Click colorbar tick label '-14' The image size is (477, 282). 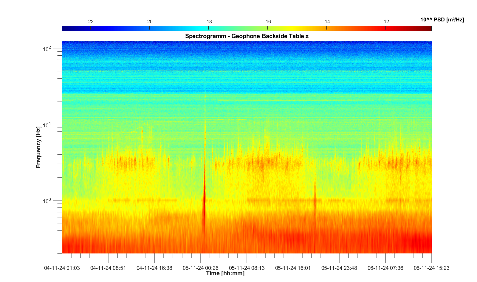[326, 22]
